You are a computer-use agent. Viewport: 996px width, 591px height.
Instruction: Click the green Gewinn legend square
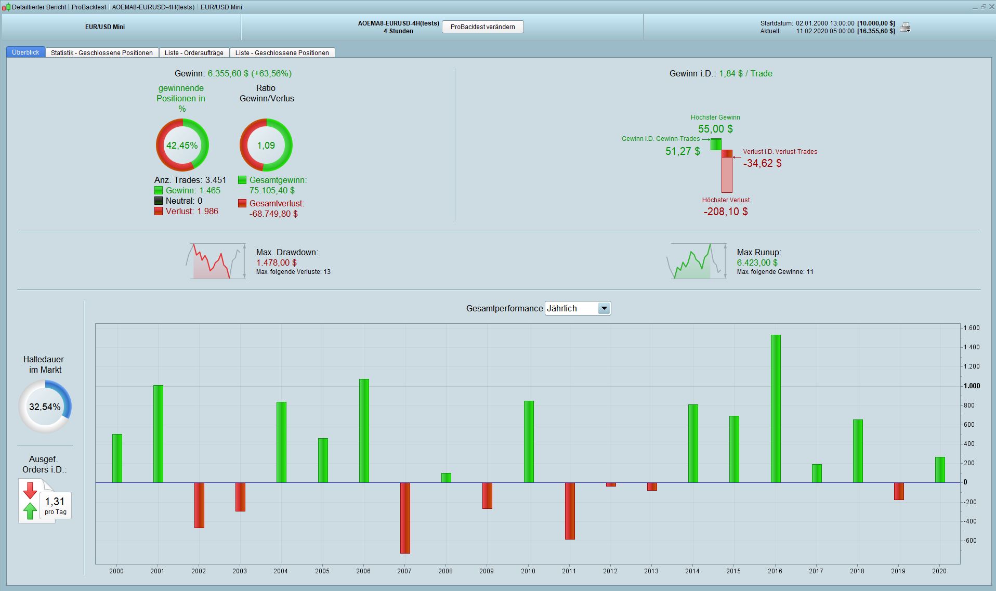coord(159,190)
